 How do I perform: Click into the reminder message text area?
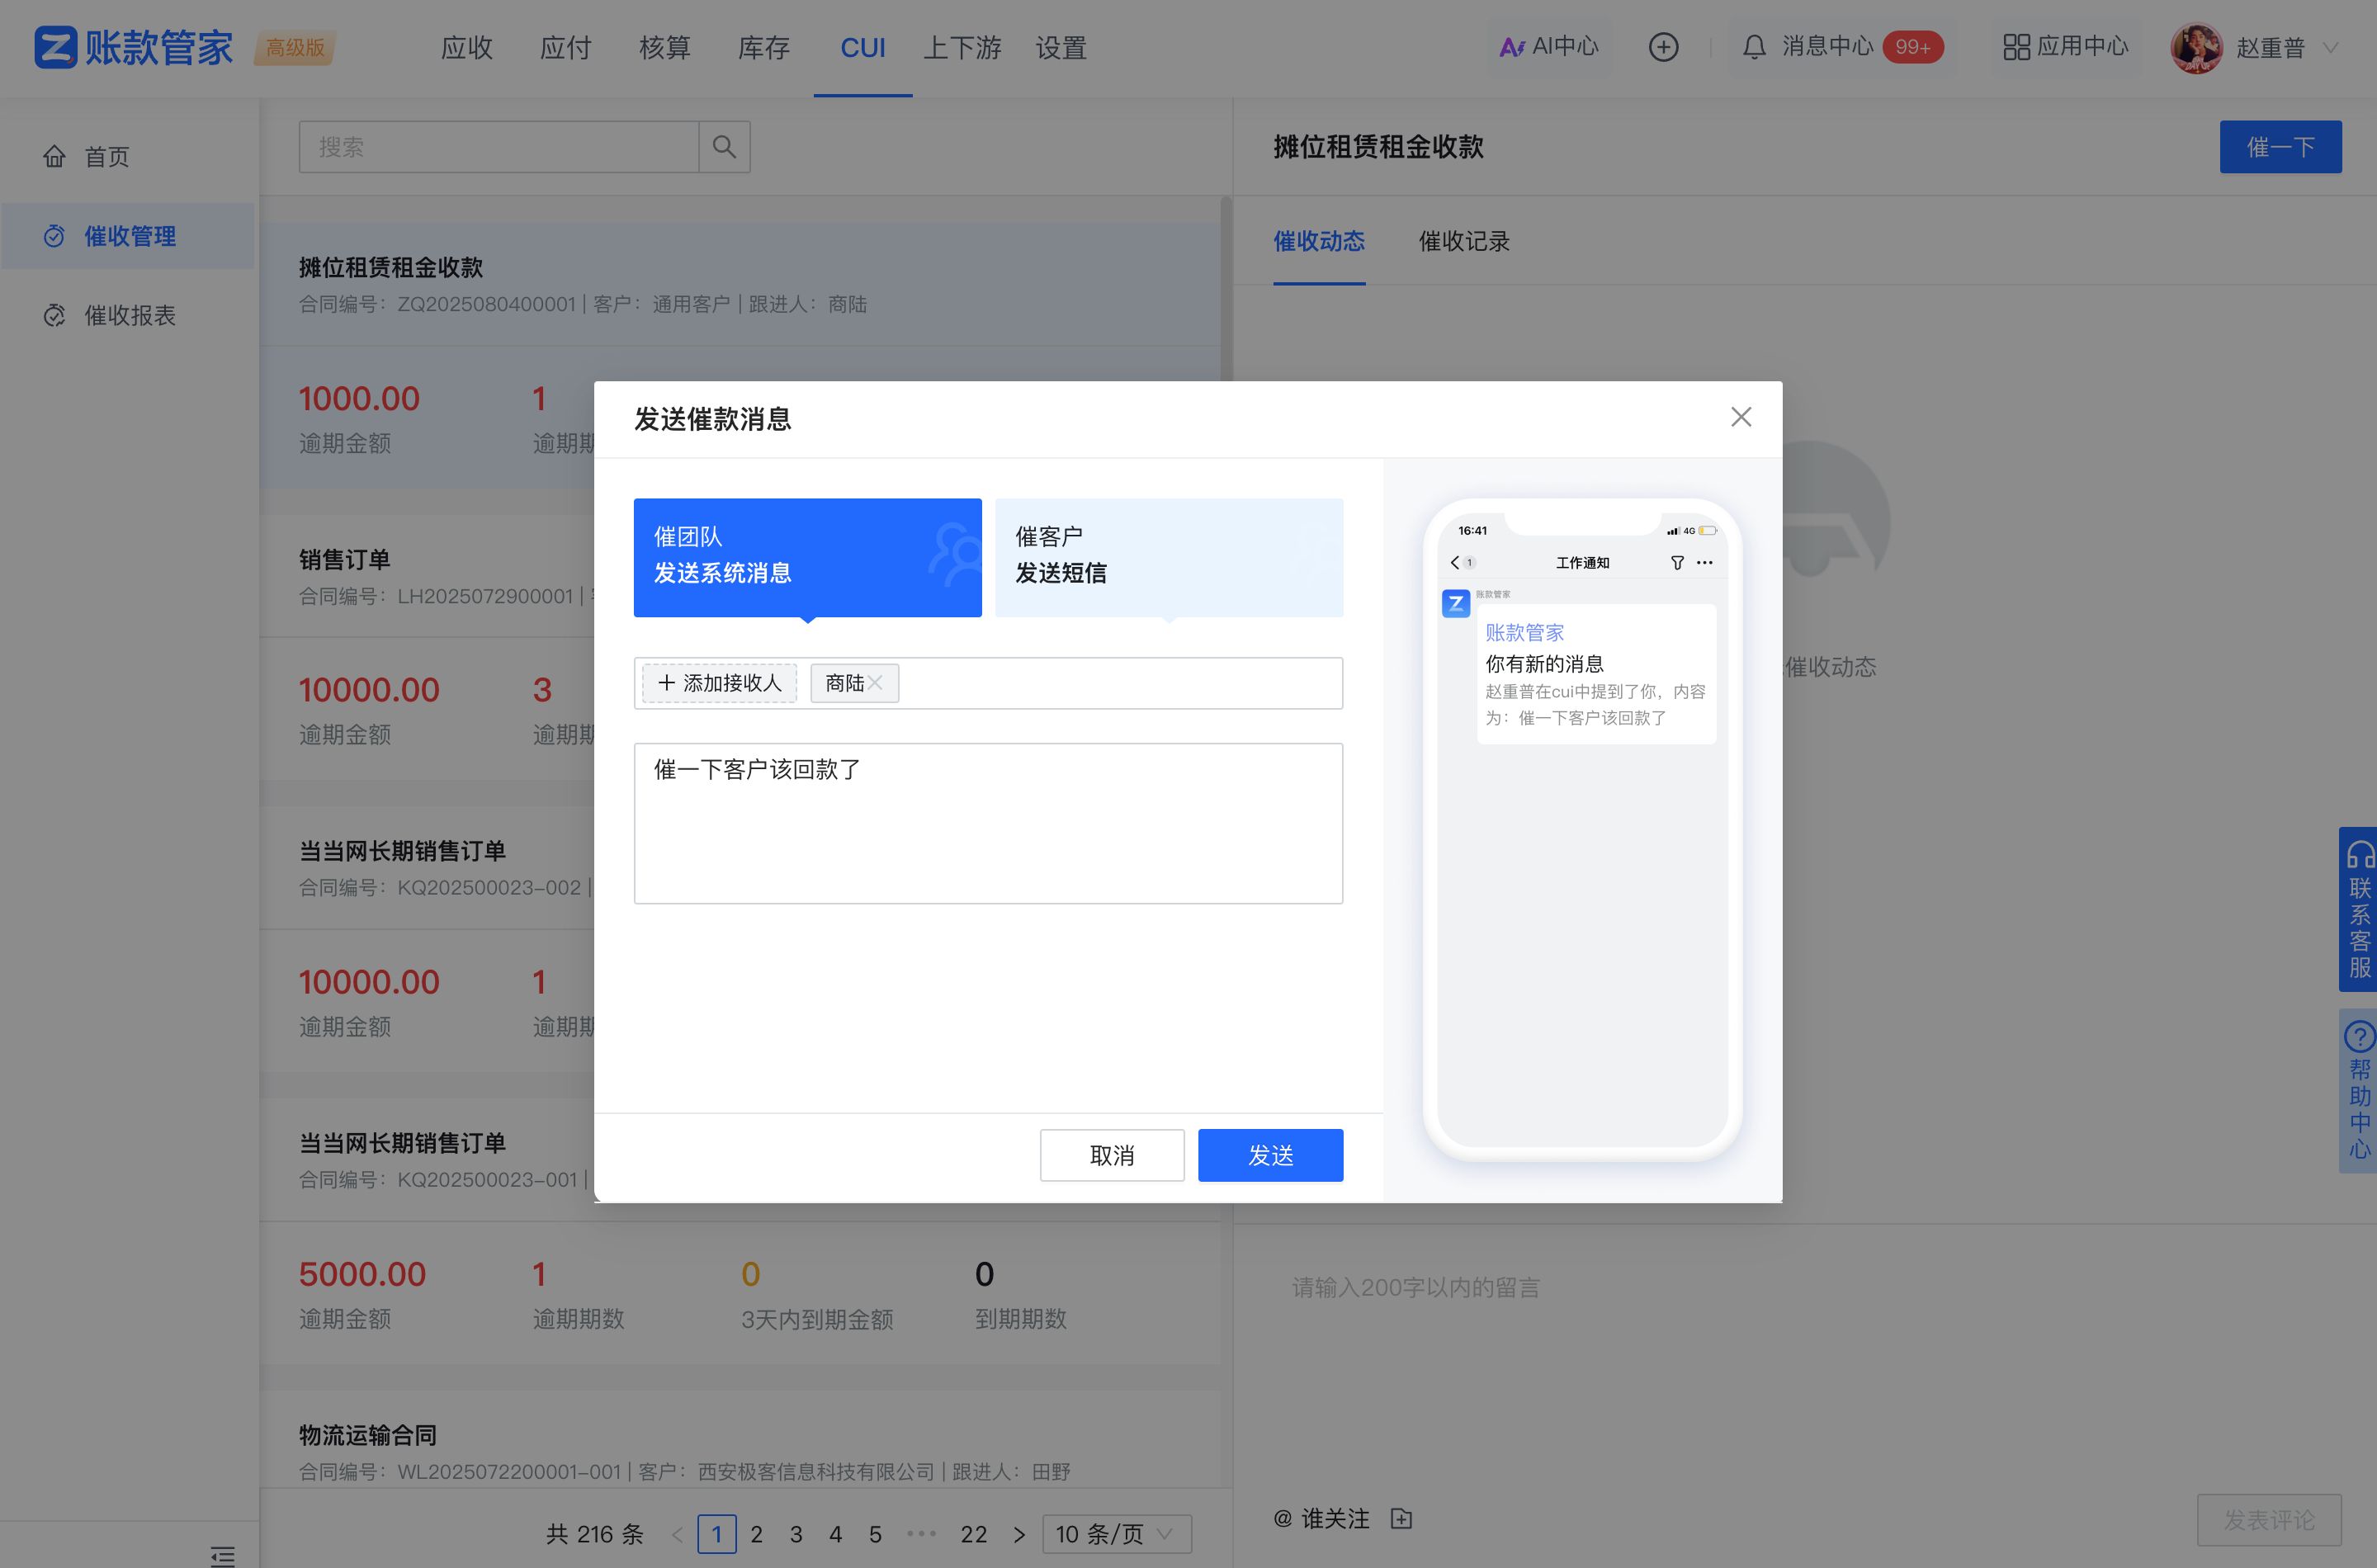click(987, 823)
